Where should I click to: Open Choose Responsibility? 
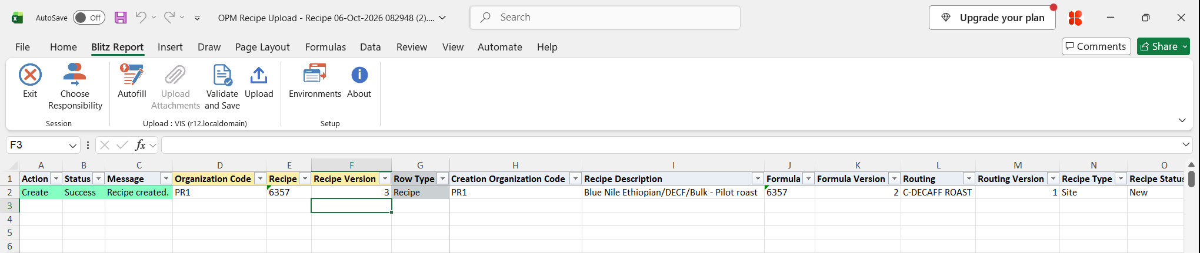pos(75,87)
